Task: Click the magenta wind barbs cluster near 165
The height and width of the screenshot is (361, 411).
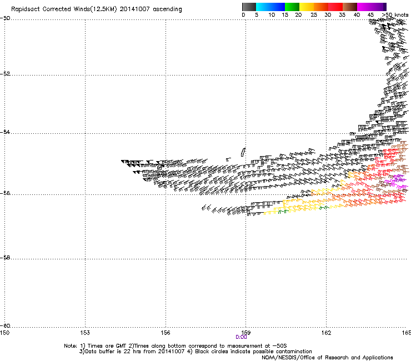Action: 397,182
